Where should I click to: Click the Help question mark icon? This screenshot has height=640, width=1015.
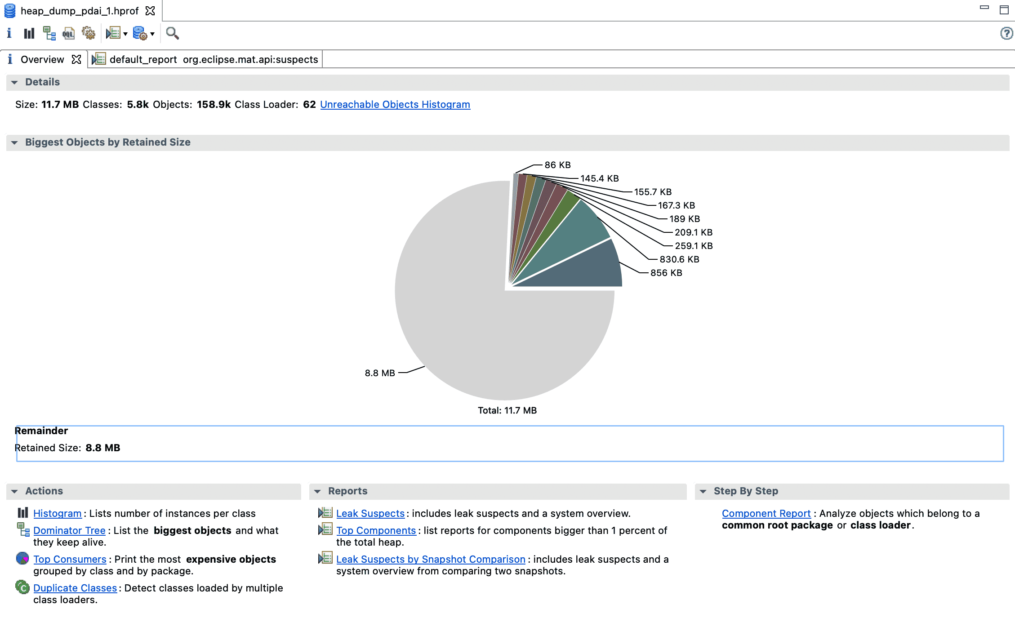(1006, 34)
